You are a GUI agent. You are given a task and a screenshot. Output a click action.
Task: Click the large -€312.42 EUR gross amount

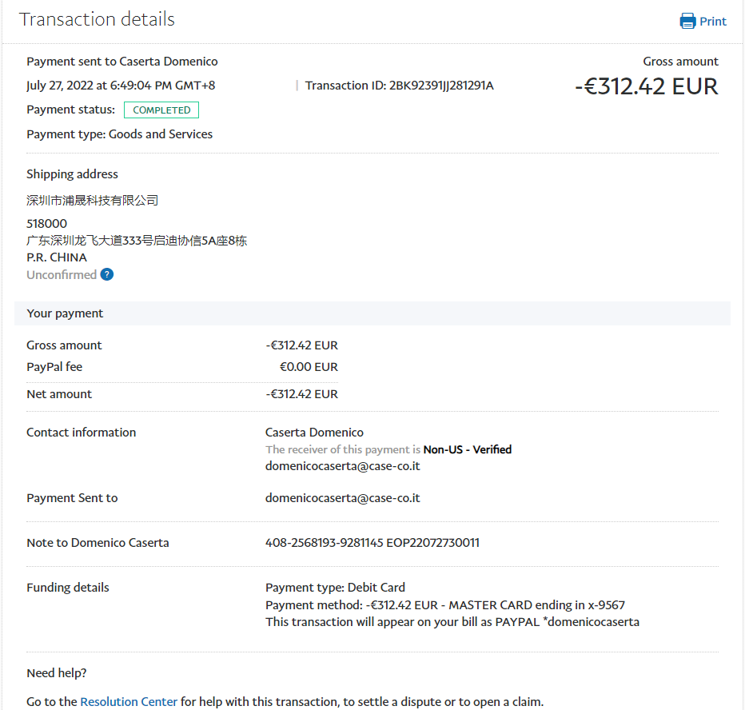coord(646,86)
